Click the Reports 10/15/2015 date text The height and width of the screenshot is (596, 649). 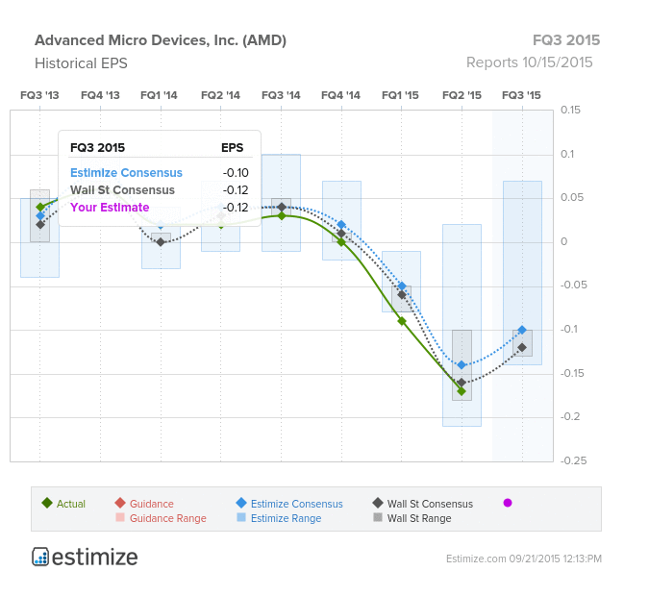click(x=530, y=62)
